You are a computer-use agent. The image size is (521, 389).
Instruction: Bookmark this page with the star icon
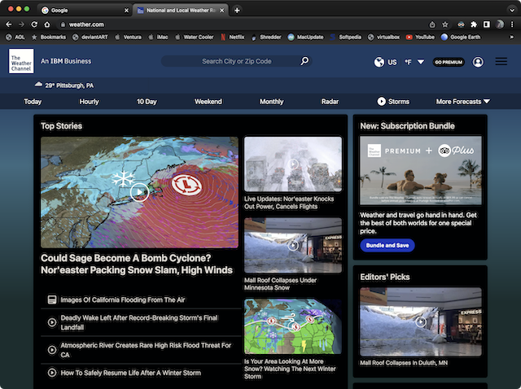click(x=445, y=24)
